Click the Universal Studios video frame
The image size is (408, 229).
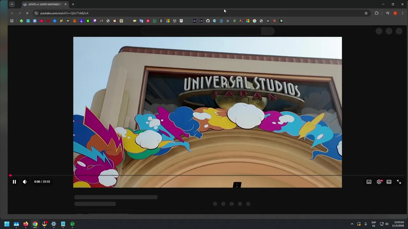coord(208,112)
